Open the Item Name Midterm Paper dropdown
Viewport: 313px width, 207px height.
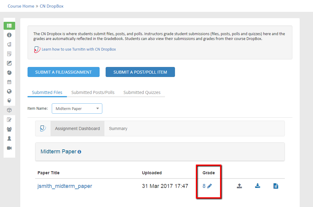coord(77,109)
